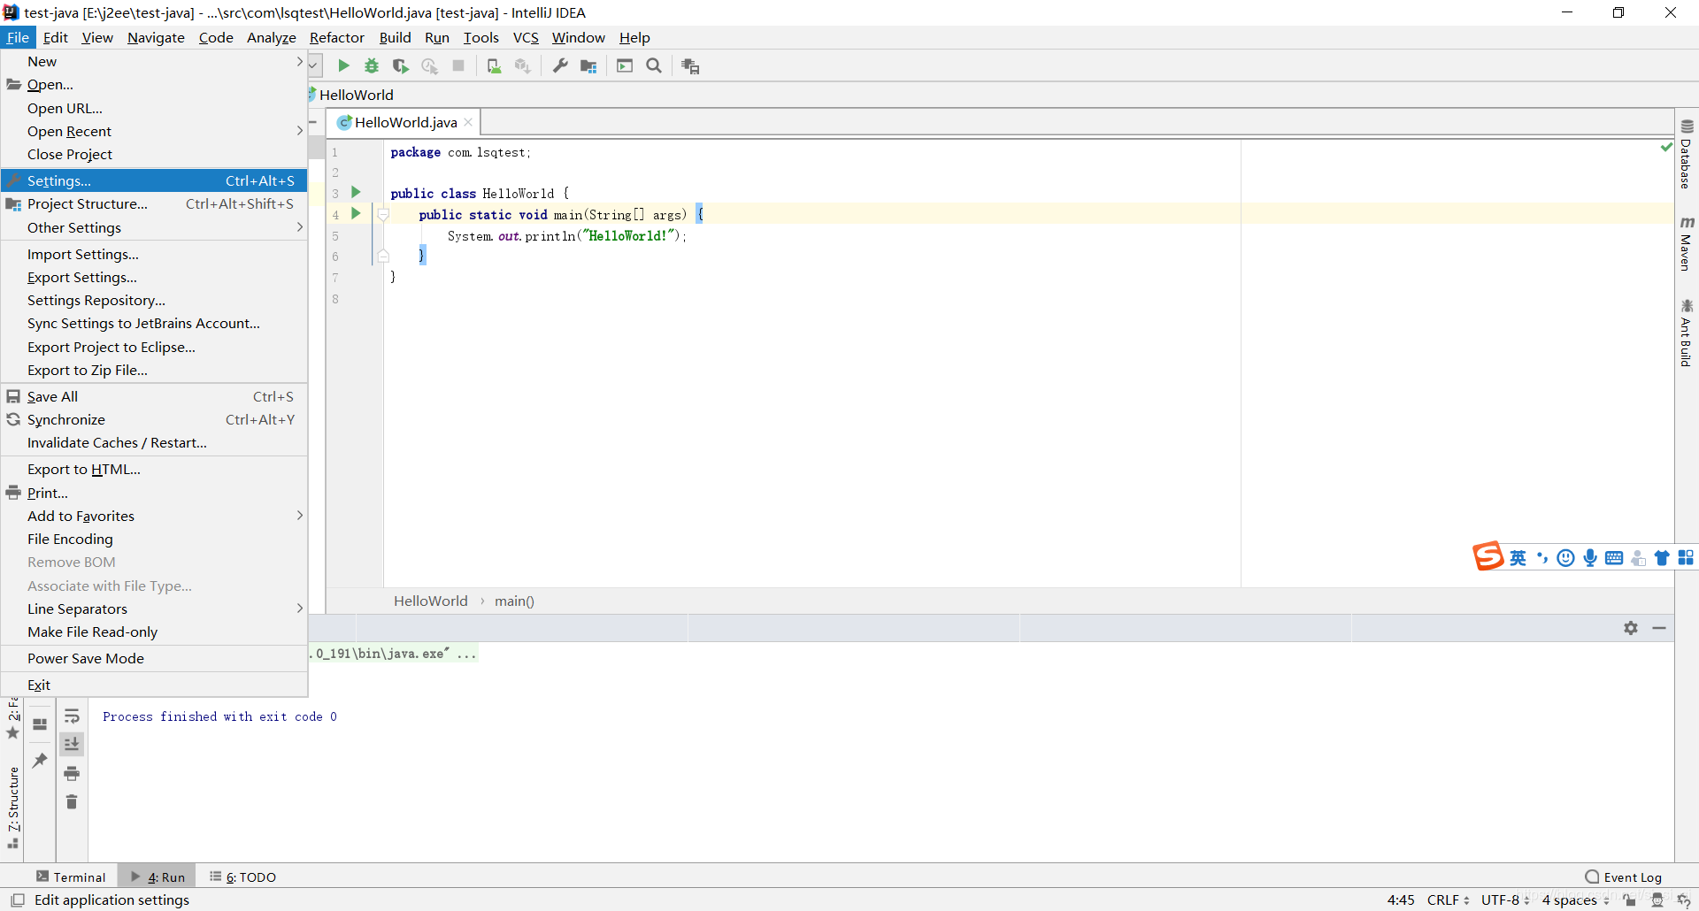Toggle scroll to end in Run console
The height and width of the screenshot is (911, 1699).
pyautogui.click(x=72, y=744)
